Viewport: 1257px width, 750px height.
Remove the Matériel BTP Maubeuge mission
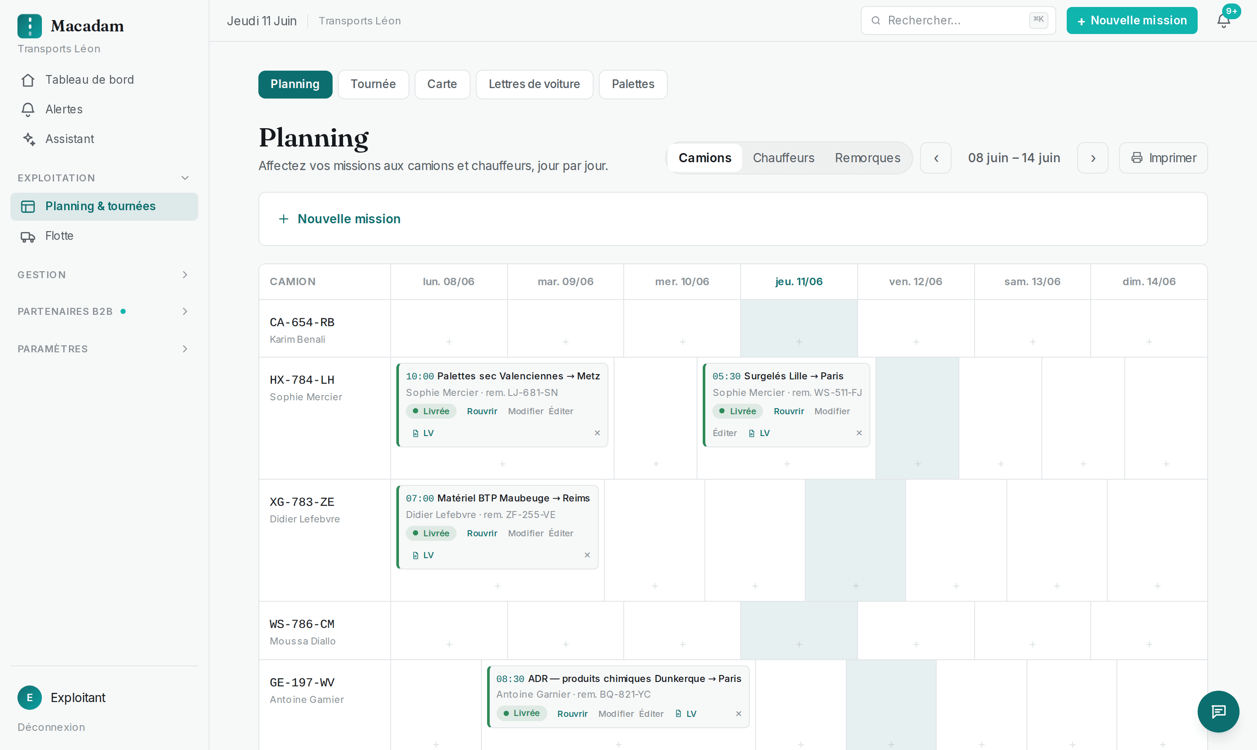587,555
